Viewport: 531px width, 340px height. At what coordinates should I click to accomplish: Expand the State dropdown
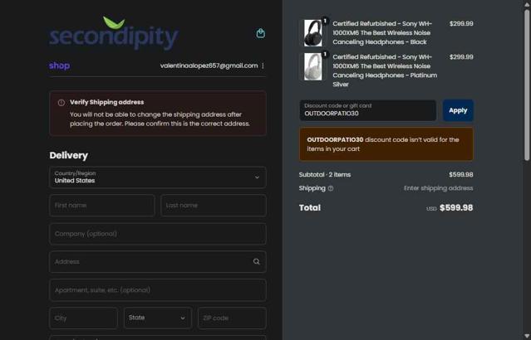(158, 318)
